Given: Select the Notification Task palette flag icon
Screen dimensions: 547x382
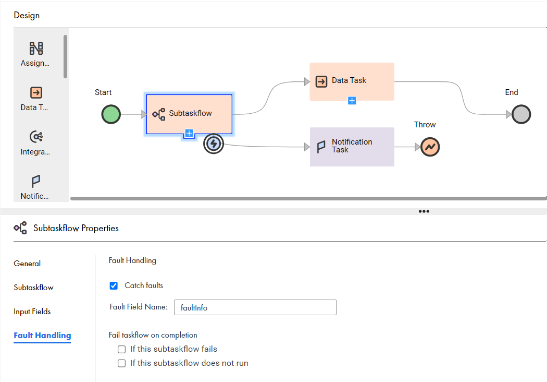Looking at the screenshot, I should (x=36, y=181).
